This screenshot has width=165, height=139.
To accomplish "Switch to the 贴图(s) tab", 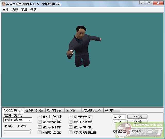I will click(x=55, y=111).
